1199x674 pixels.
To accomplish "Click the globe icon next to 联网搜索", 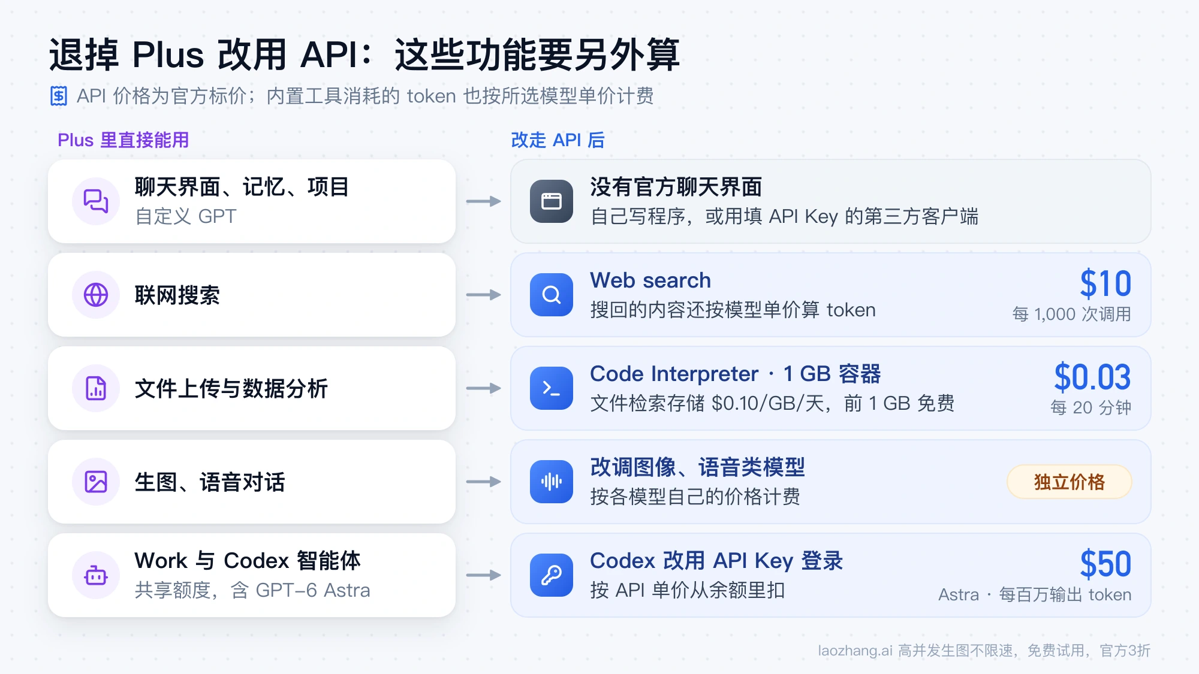I will tap(96, 295).
